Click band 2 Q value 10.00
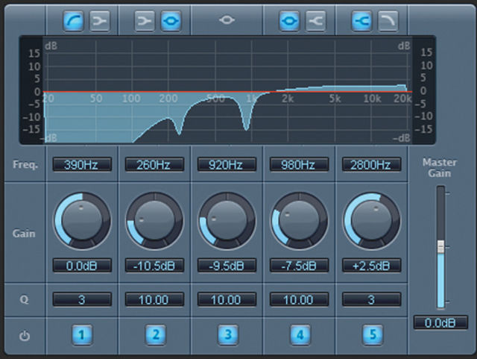477x359 pixels. (154, 299)
